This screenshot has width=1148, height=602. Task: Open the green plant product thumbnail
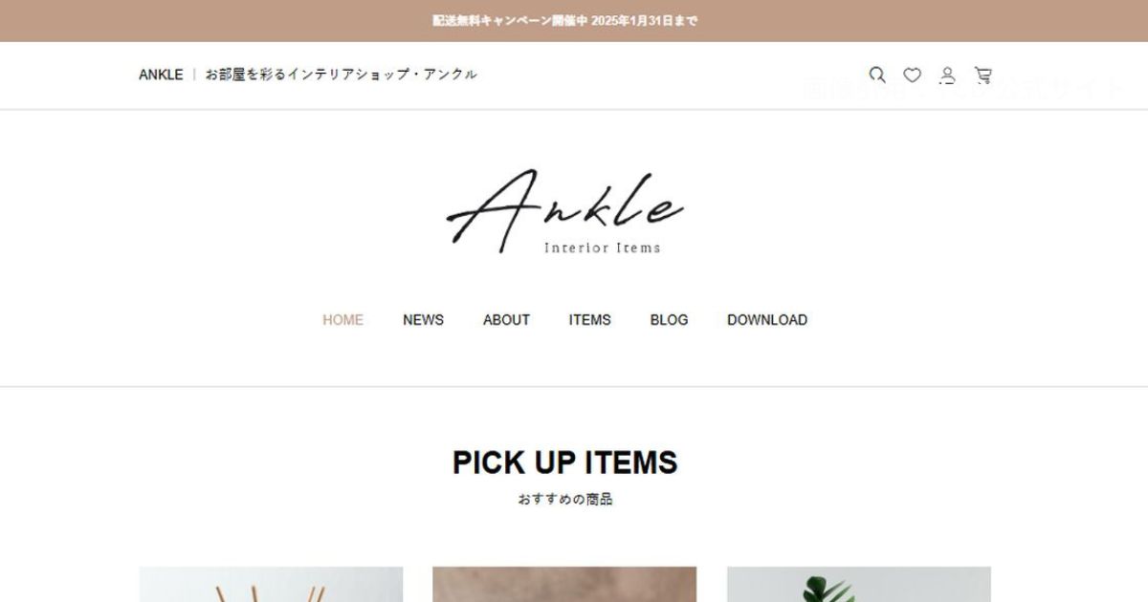(x=859, y=584)
